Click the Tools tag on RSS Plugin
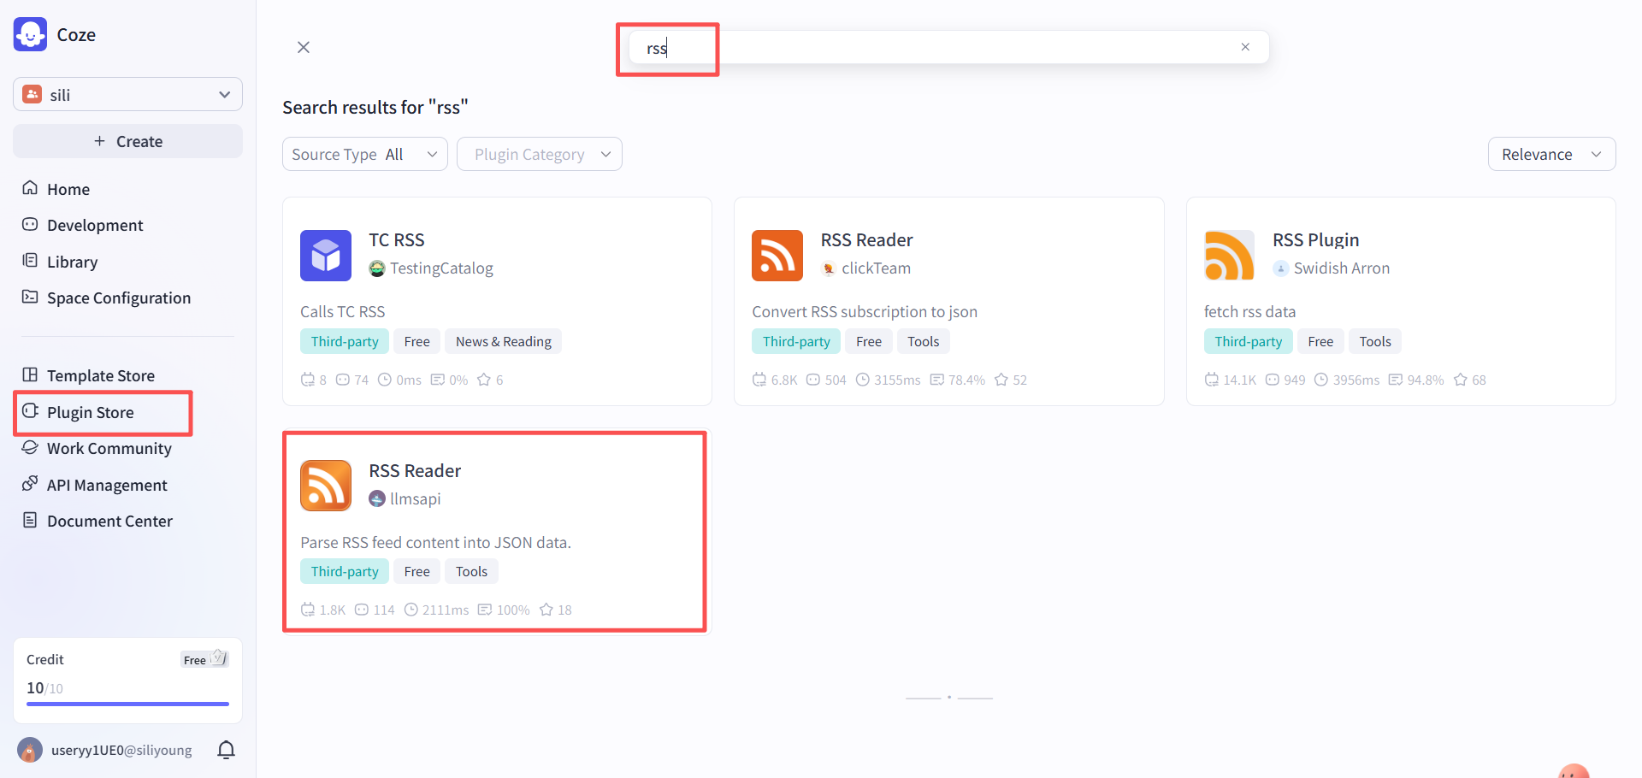The width and height of the screenshot is (1642, 778). tap(1375, 341)
